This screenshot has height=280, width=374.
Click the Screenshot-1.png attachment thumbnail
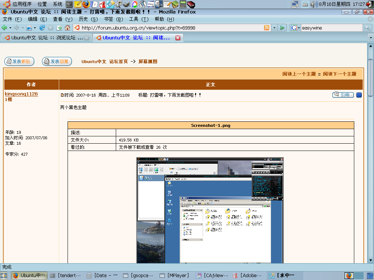coord(210,210)
